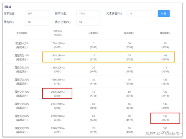The width and height of the screenshot is (186, 139).
Task: Focus the 暴击伤害(%) input showing 99
Action: (88, 22)
